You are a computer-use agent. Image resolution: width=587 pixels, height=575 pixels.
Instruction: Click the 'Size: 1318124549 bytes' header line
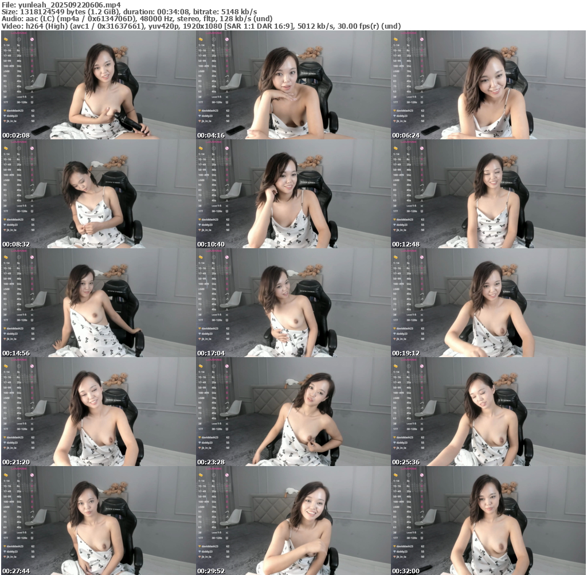tap(129, 11)
